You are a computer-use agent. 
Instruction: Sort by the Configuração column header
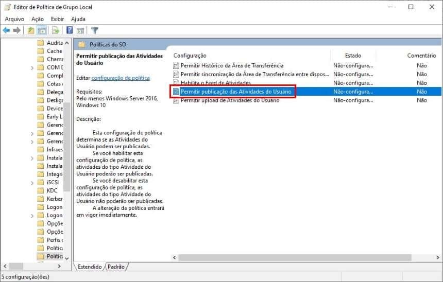[x=190, y=56]
